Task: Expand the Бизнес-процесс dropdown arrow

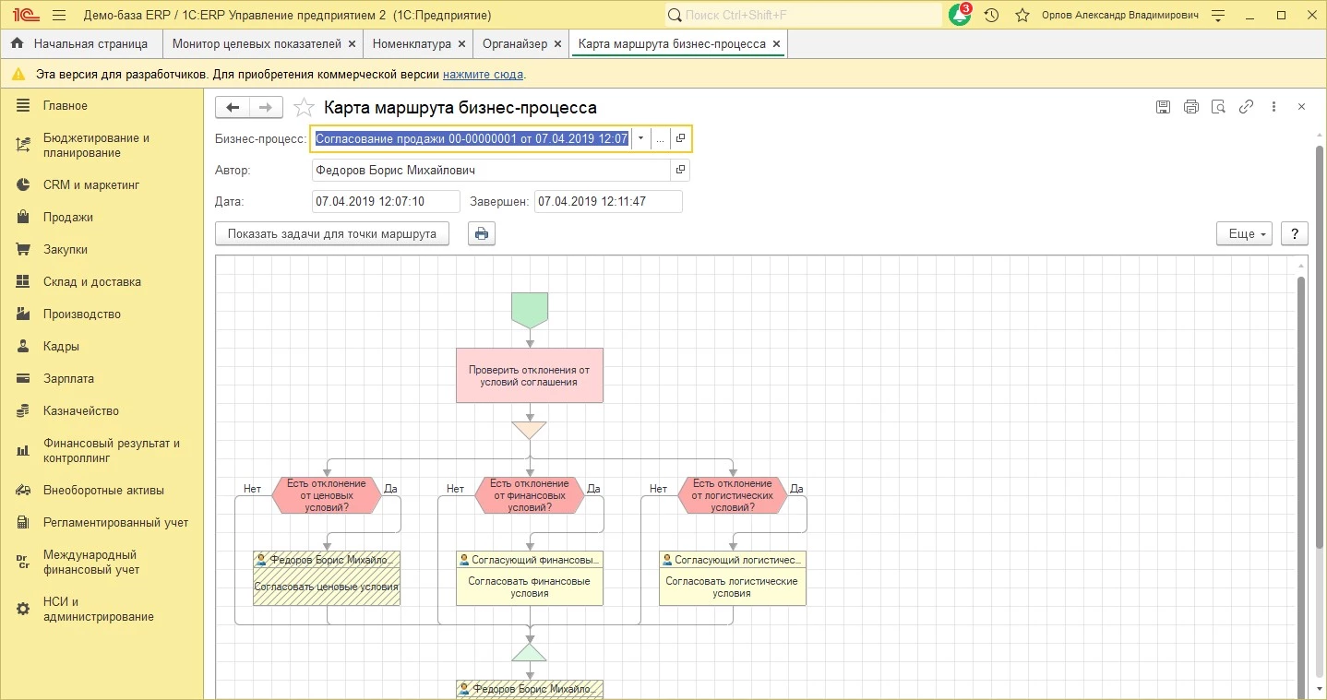Action: point(640,138)
